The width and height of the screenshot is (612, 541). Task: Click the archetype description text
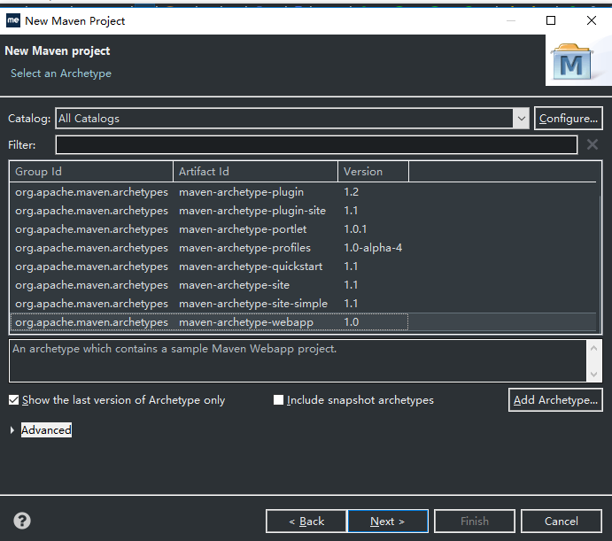click(x=174, y=349)
